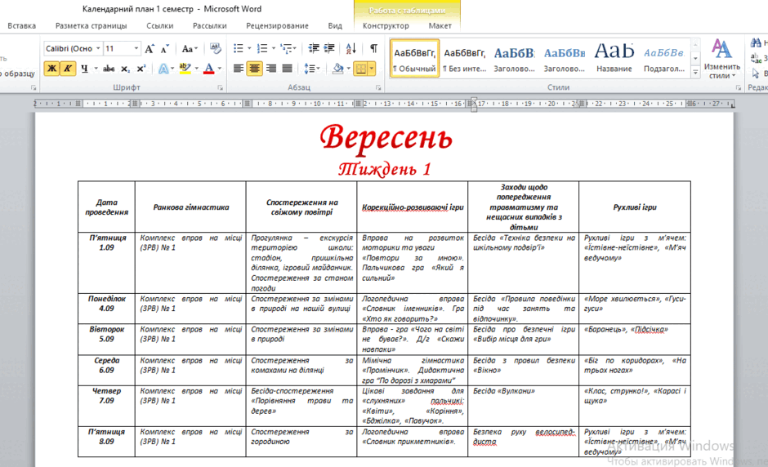Click the clear formatting icon
Viewport: 768px width, 467px height.
215,48
